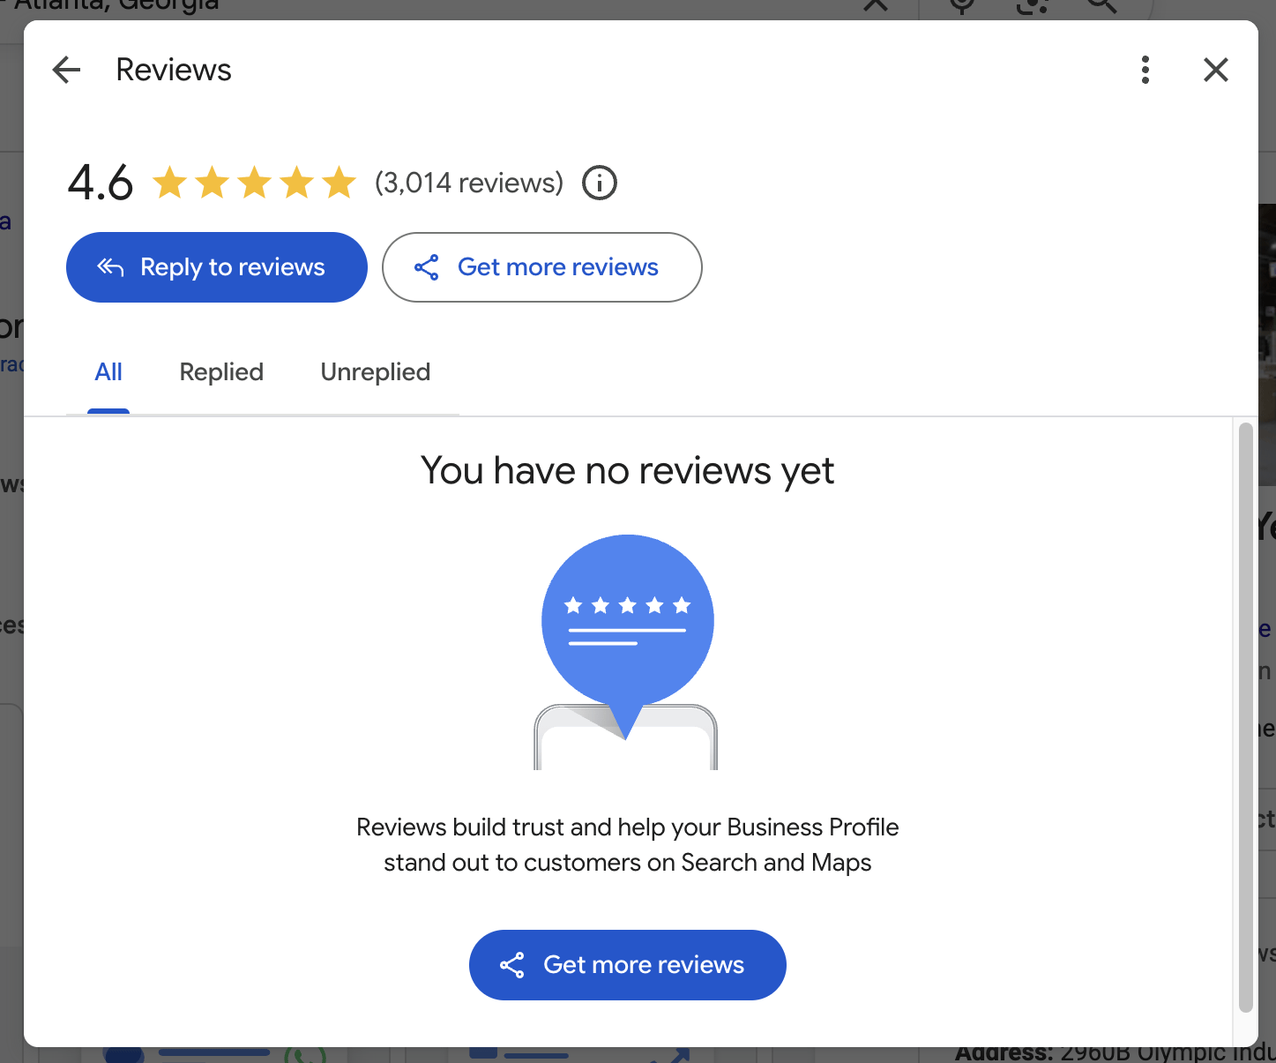Switch to the All tab
Image resolution: width=1276 pixels, height=1063 pixels.
(x=108, y=372)
